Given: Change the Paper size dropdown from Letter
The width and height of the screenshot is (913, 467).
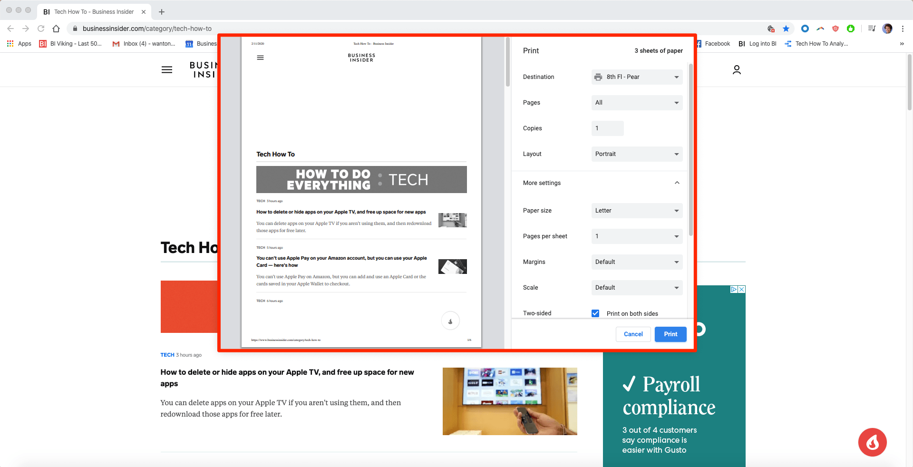Looking at the screenshot, I should (637, 211).
